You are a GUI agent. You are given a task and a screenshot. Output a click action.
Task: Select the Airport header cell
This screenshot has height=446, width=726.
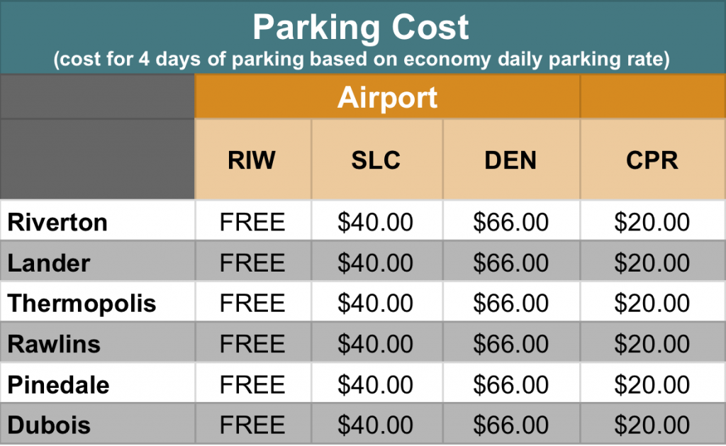[x=387, y=97]
